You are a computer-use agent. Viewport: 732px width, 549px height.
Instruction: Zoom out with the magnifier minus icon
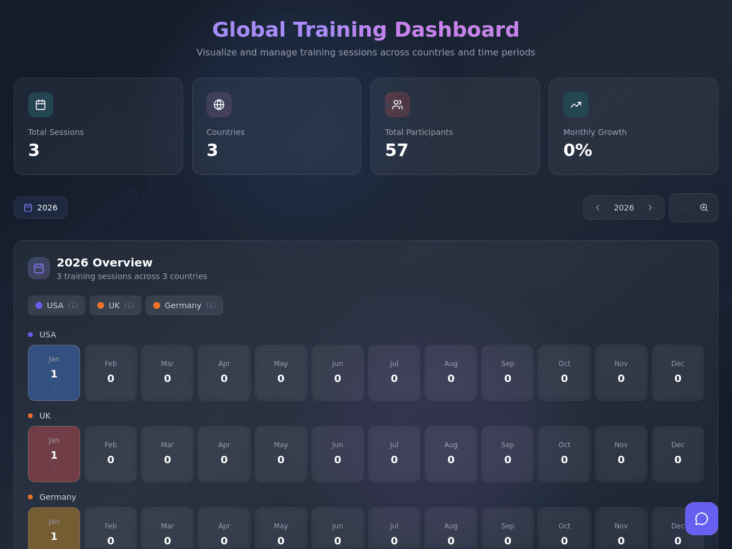(683, 208)
